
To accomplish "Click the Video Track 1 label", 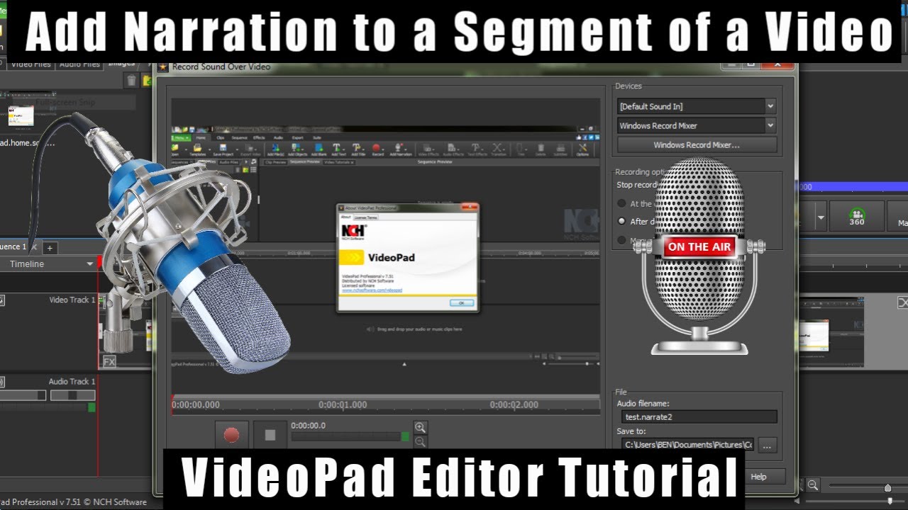I will 72,300.
